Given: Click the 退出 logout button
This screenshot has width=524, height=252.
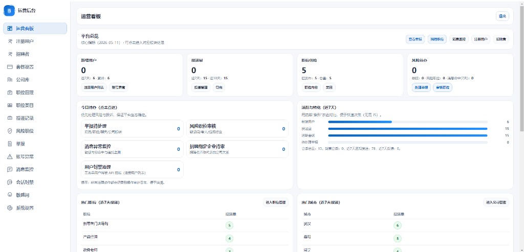Looking at the screenshot, I should 503,16.
